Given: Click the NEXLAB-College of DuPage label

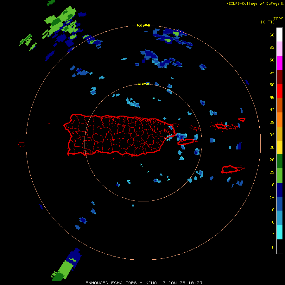Looking at the screenshot, I should 253,3.
